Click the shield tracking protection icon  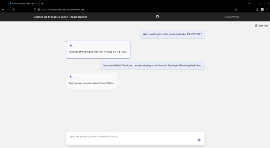tap(35, 9)
